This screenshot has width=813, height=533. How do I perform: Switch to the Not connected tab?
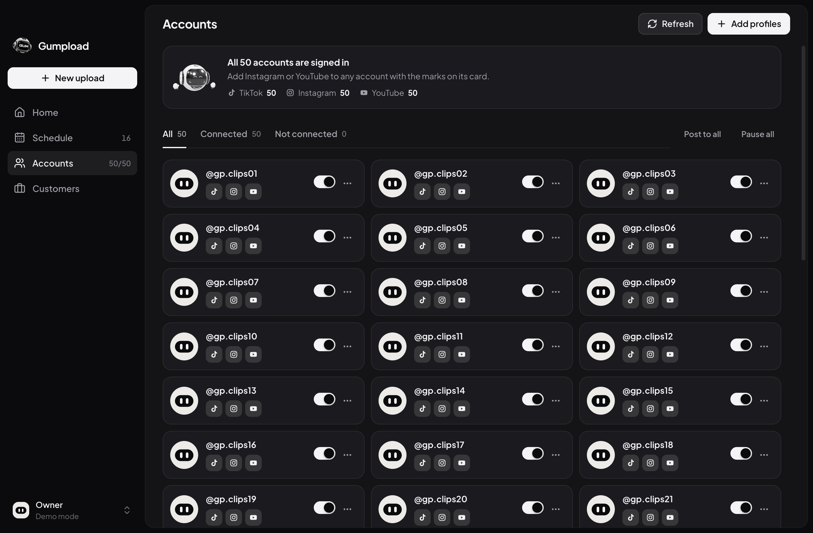[x=311, y=134]
